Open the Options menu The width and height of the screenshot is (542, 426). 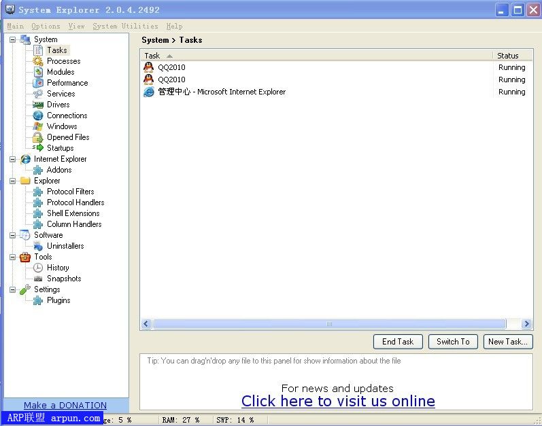(46, 26)
